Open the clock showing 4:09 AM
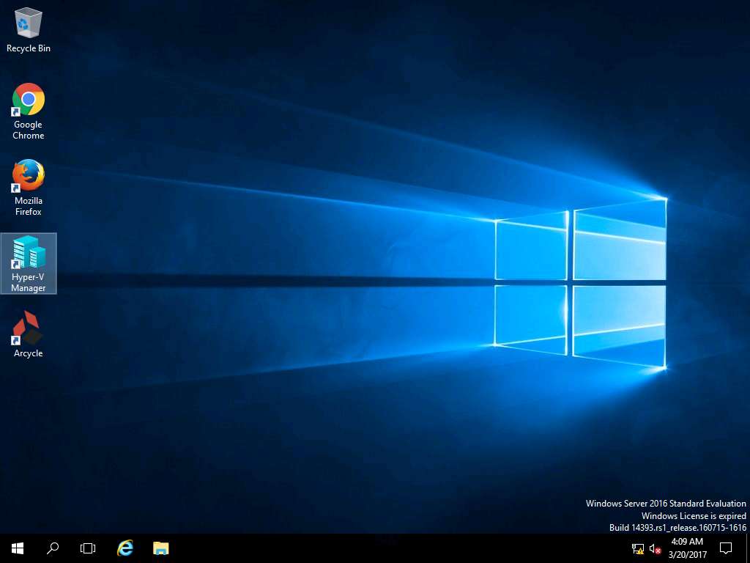 coord(687,548)
